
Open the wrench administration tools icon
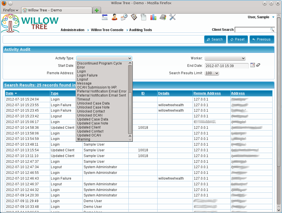(172, 17)
